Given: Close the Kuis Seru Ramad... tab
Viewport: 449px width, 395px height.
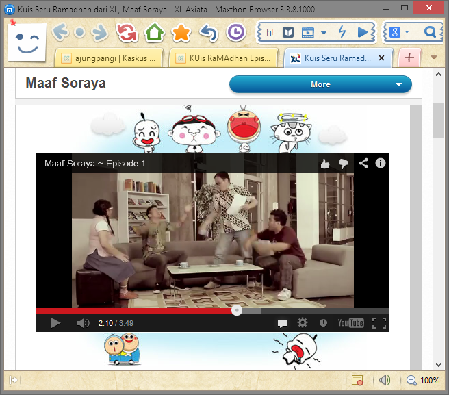Looking at the screenshot, I should [x=381, y=58].
